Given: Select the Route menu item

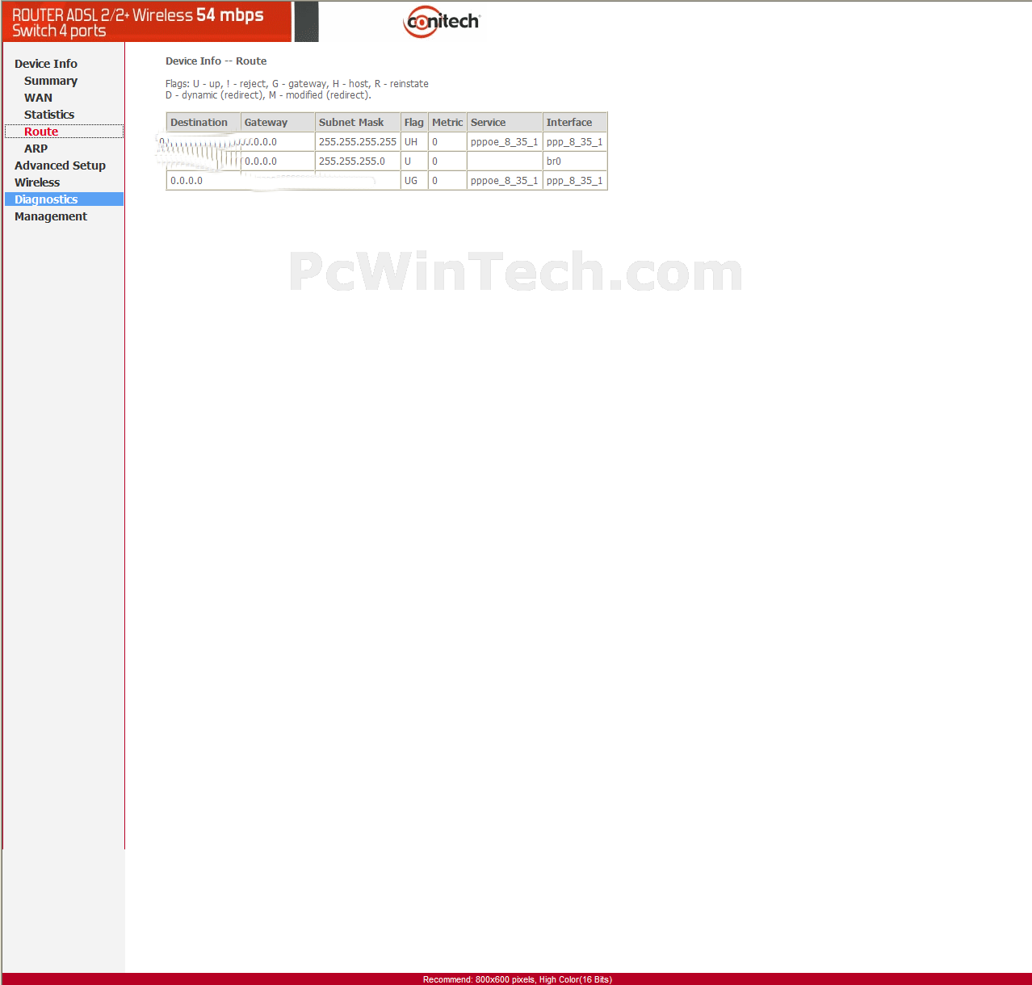Looking at the screenshot, I should tap(41, 132).
